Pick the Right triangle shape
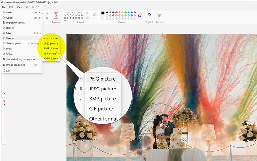Viewport: 257px width, 161px height. [x=65, y=15]
